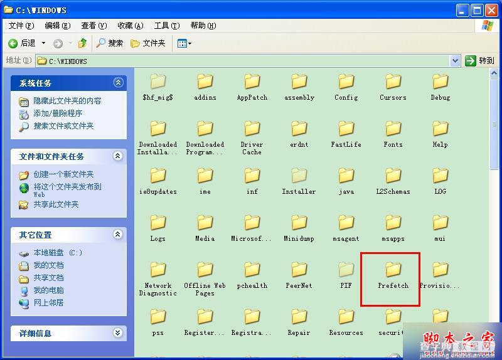Click the vertical scrollbar thumb
The height and width of the screenshot is (360, 502).
(x=494, y=124)
